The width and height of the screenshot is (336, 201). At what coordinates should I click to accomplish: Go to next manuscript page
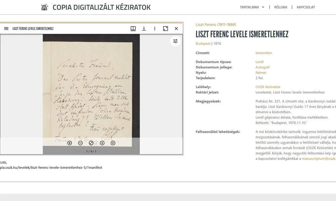point(113,143)
